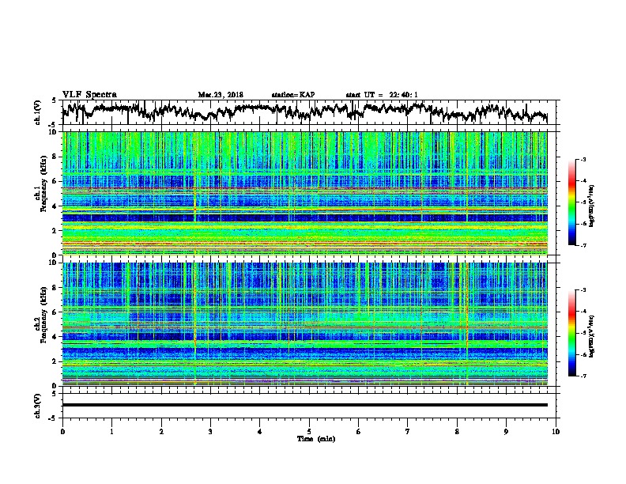This screenshot has width=626, height=484.
Task: Pick the ch.2 spectrogram color scale bar
Action: coord(572,333)
